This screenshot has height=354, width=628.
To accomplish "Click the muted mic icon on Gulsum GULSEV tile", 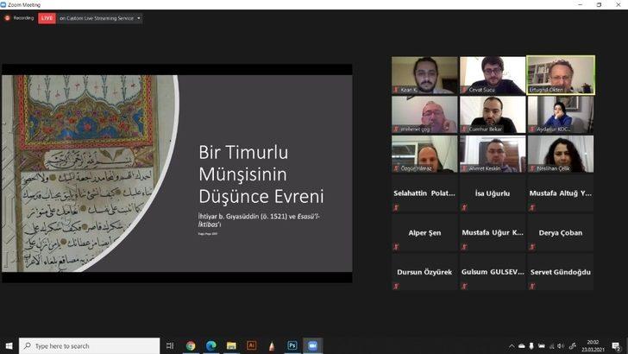I will [464, 286].
